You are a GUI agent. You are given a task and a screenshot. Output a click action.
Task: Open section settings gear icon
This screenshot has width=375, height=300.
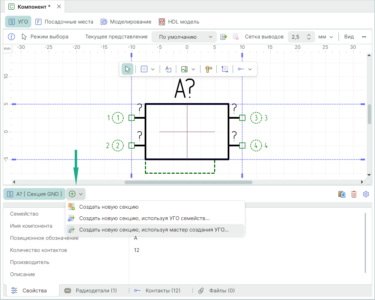pyautogui.click(x=366, y=194)
